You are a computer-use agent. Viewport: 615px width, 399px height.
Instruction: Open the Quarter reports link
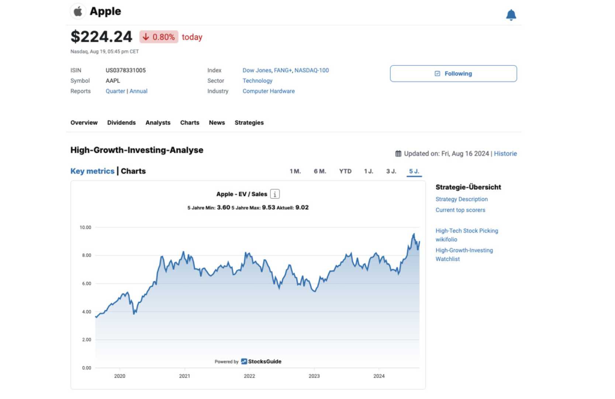click(115, 91)
